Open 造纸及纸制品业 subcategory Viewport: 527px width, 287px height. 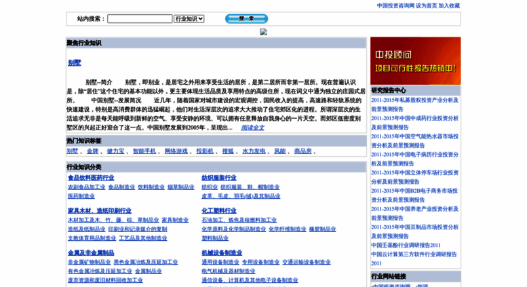[x=86, y=229]
